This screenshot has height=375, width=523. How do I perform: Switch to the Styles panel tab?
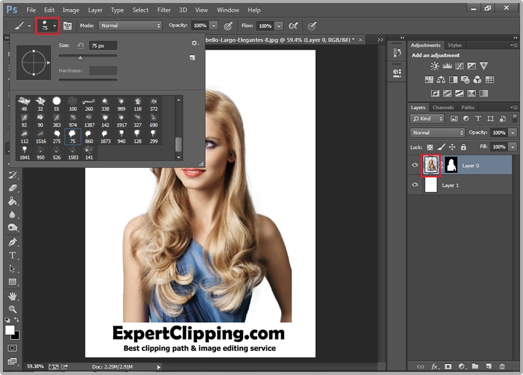[x=455, y=46]
